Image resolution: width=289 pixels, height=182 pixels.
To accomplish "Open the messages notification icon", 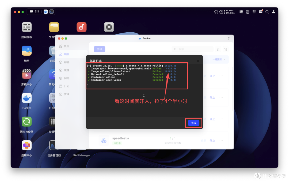I will click(261, 12).
